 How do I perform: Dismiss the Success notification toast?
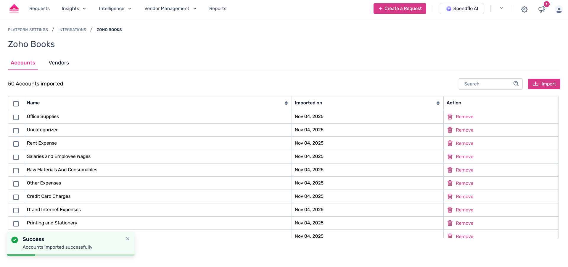(128, 239)
